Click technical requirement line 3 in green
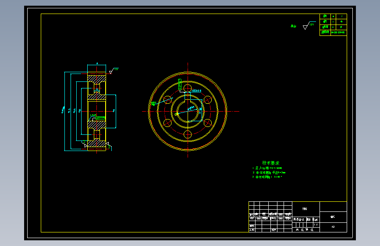380x246 pixels. (267, 177)
